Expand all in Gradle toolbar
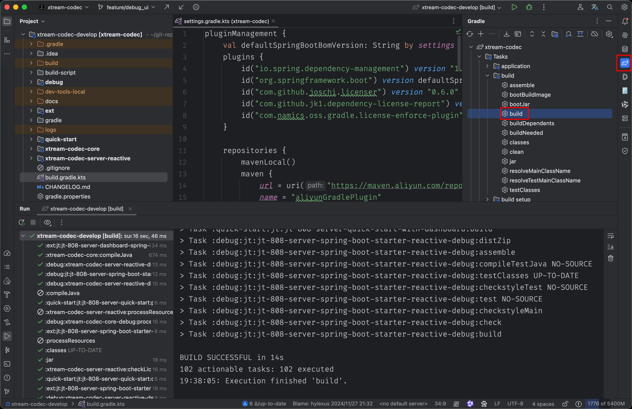This screenshot has width=632, height=409. pyautogui.click(x=532, y=34)
